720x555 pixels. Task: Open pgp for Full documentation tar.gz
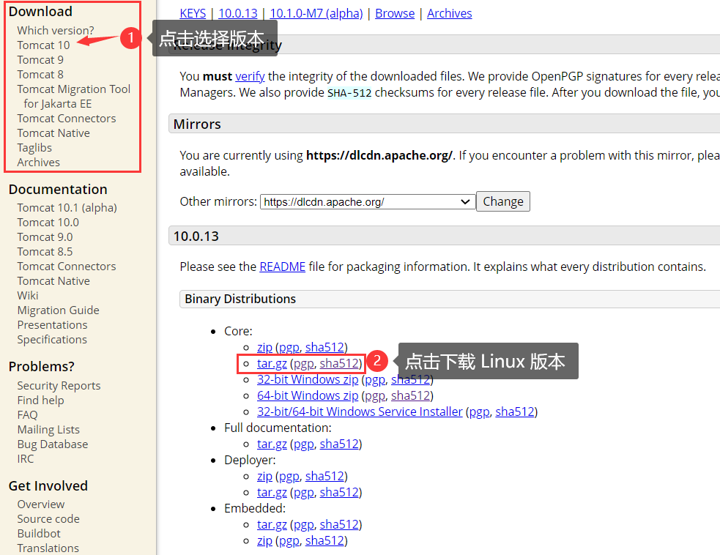303,444
